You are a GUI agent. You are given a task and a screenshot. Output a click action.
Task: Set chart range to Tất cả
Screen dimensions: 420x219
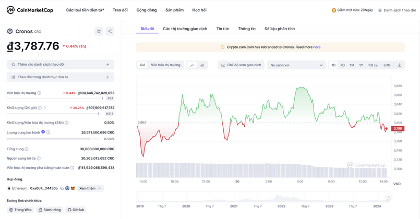(x=373, y=65)
